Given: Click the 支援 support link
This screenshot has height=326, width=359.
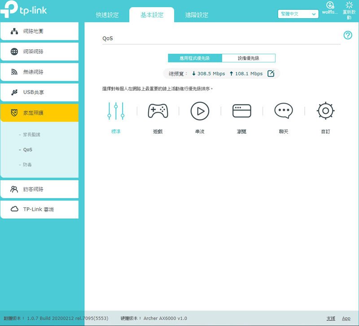Looking at the screenshot, I should [331, 318].
